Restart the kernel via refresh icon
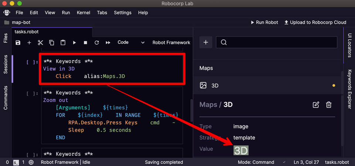 point(97,43)
